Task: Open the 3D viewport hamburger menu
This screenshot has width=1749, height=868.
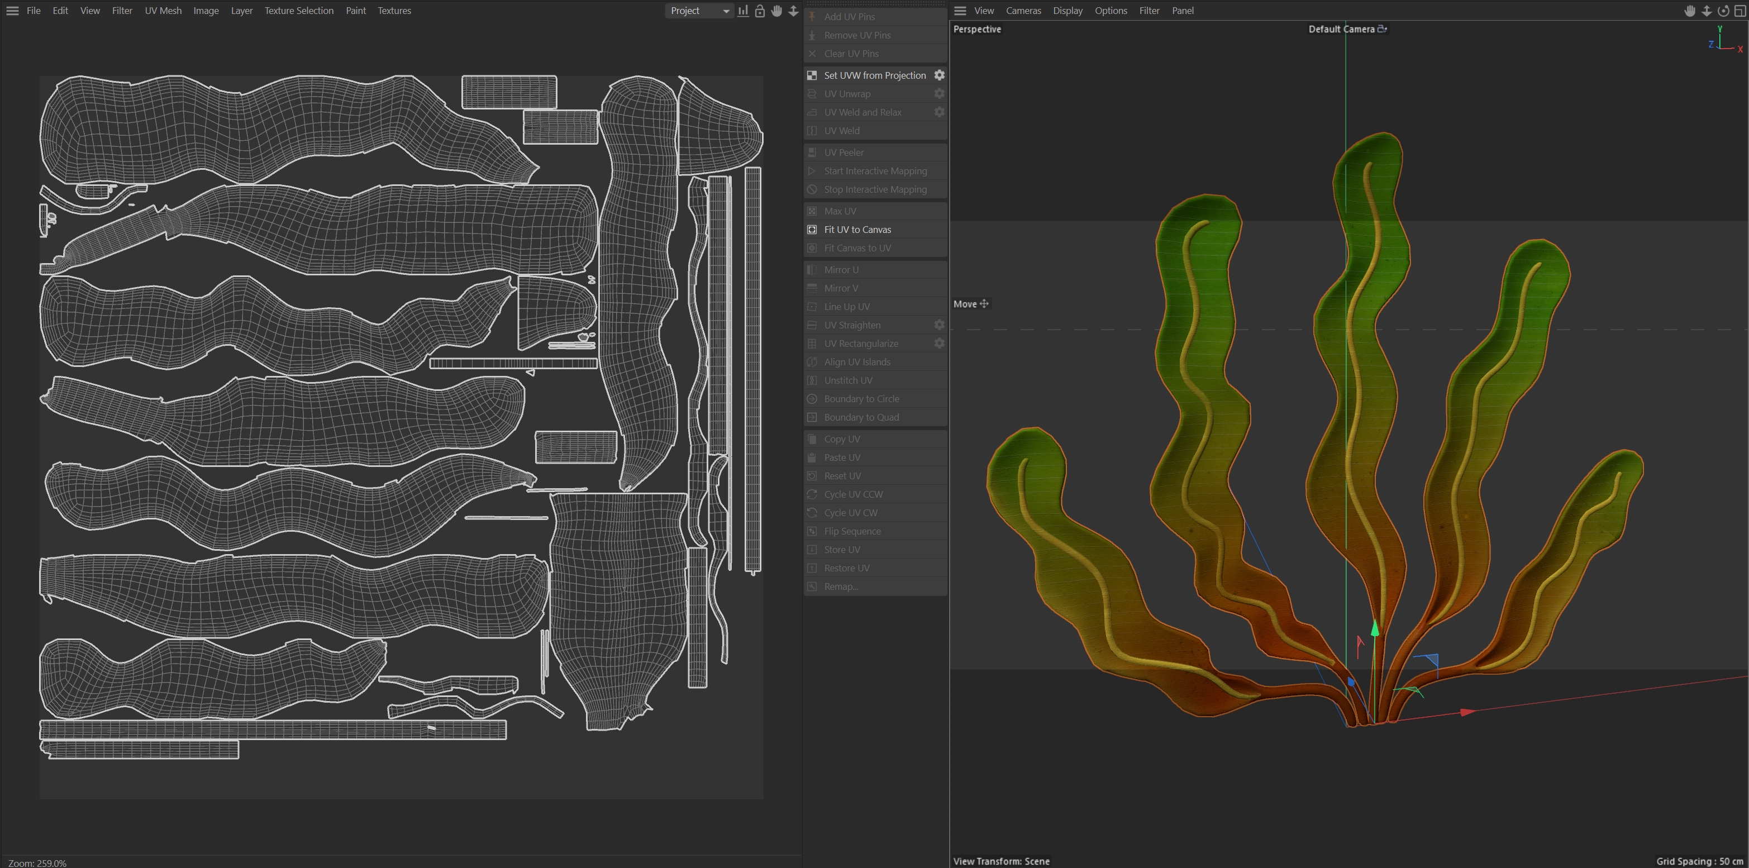Action: pos(960,11)
